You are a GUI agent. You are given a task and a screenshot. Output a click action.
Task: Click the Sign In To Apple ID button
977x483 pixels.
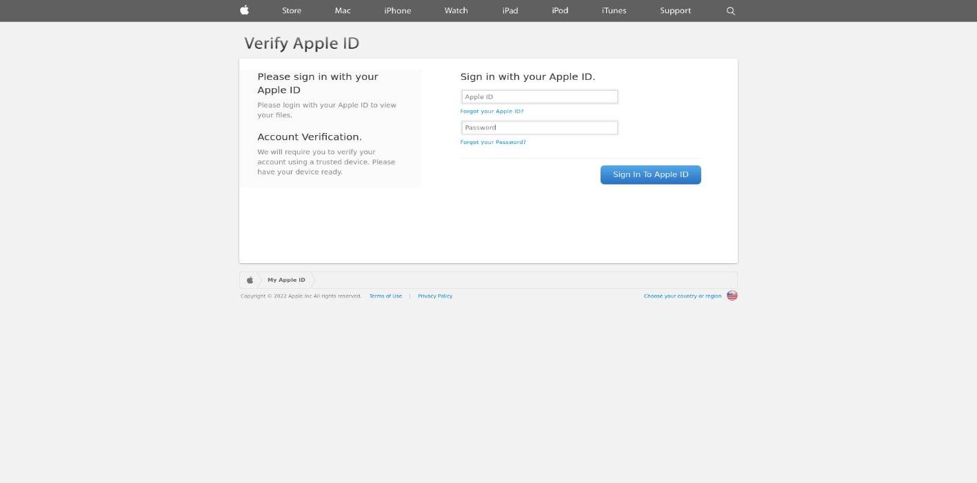pos(650,174)
